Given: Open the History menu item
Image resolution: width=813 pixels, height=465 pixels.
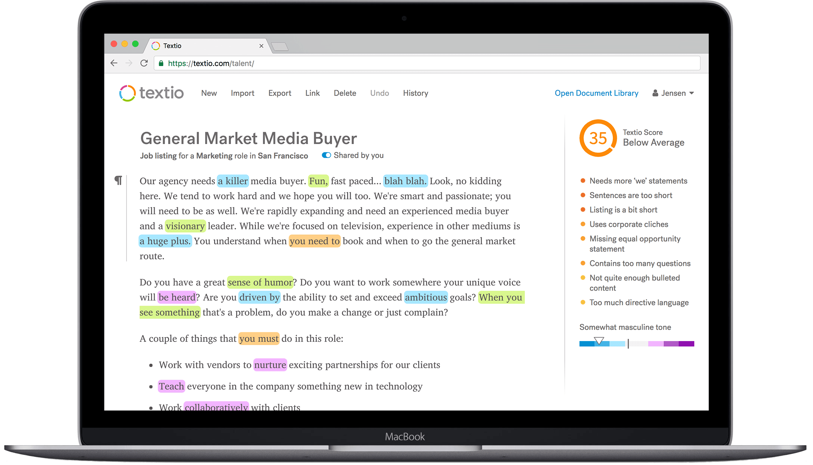Looking at the screenshot, I should [415, 93].
